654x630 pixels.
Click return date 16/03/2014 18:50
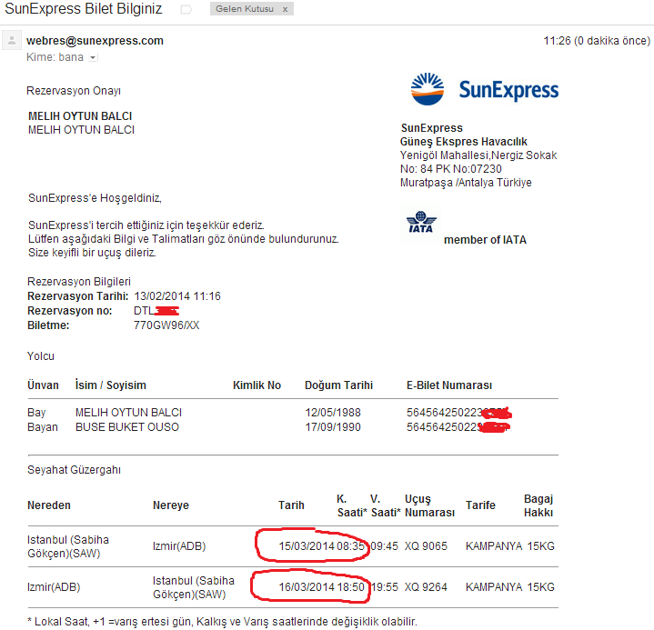(x=322, y=587)
